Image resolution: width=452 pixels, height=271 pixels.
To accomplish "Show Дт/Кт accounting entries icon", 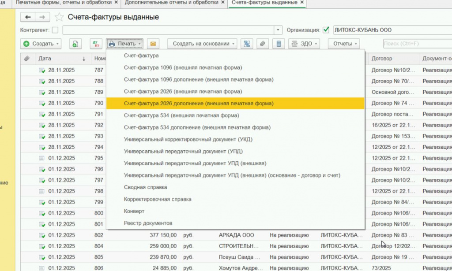I will (x=96, y=44).
